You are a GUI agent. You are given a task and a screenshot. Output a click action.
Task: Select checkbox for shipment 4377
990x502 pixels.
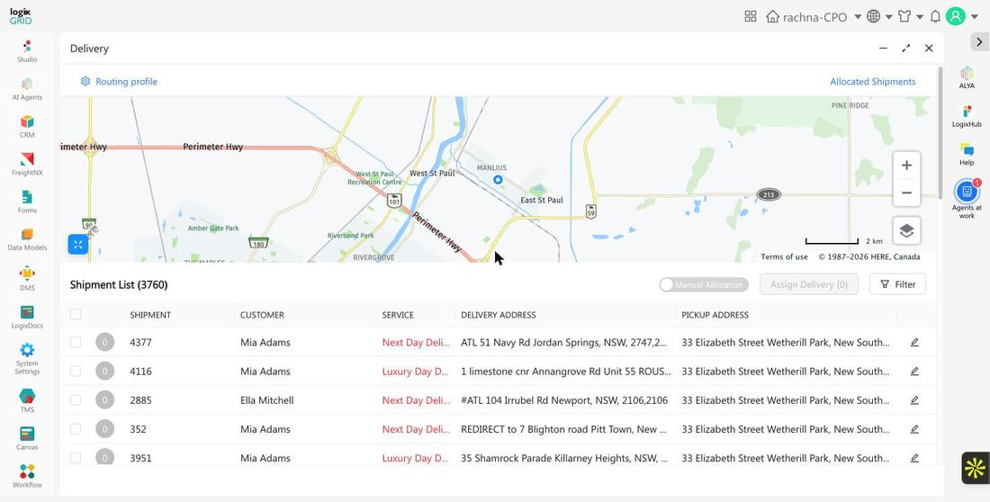tap(75, 342)
